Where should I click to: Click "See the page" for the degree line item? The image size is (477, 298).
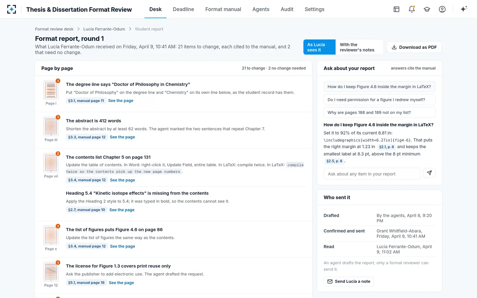coord(121,101)
